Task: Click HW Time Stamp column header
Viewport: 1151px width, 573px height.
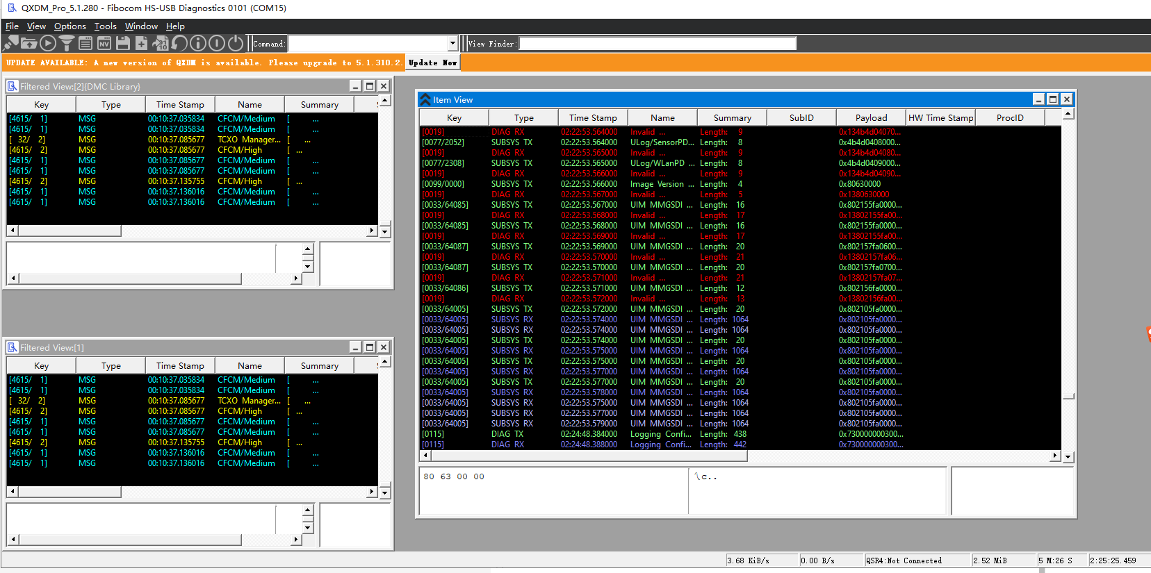Action: click(940, 117)
